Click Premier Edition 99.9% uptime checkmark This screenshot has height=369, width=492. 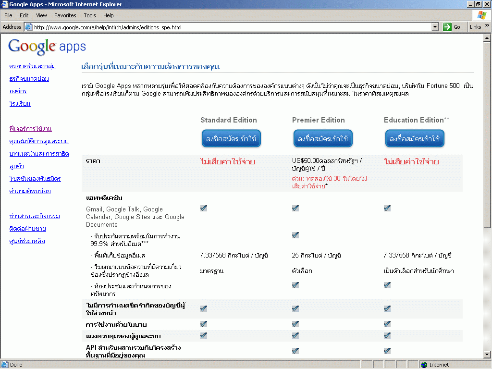coord(295,235)
